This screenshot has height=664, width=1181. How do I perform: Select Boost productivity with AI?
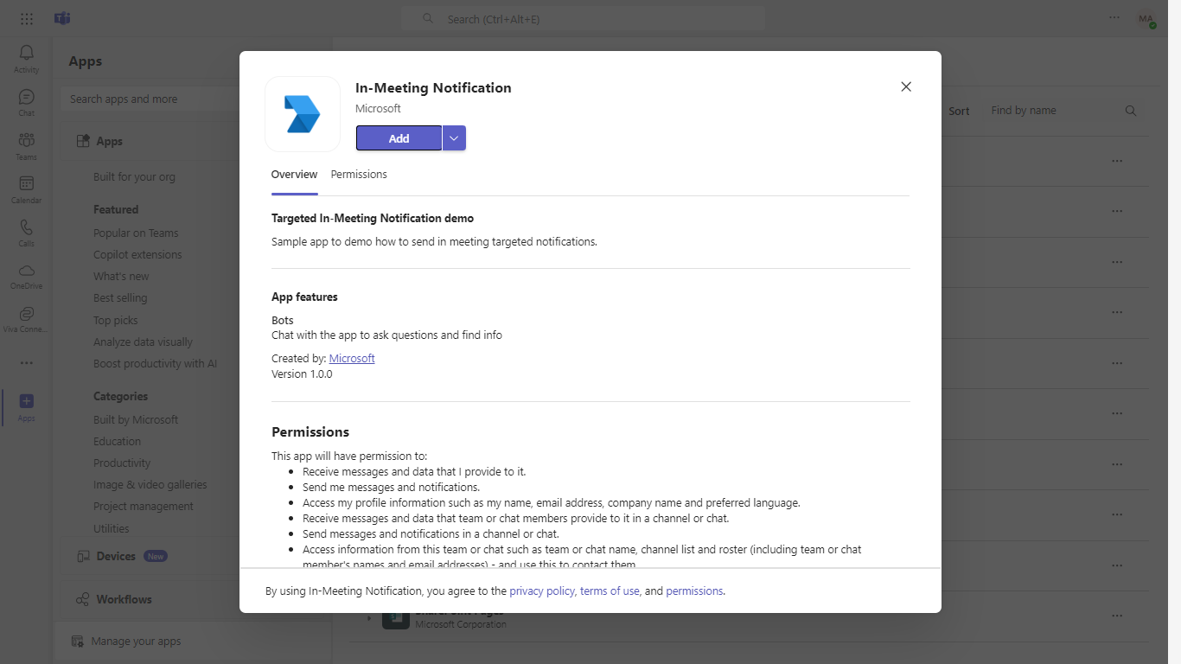(x=156, y=364)
